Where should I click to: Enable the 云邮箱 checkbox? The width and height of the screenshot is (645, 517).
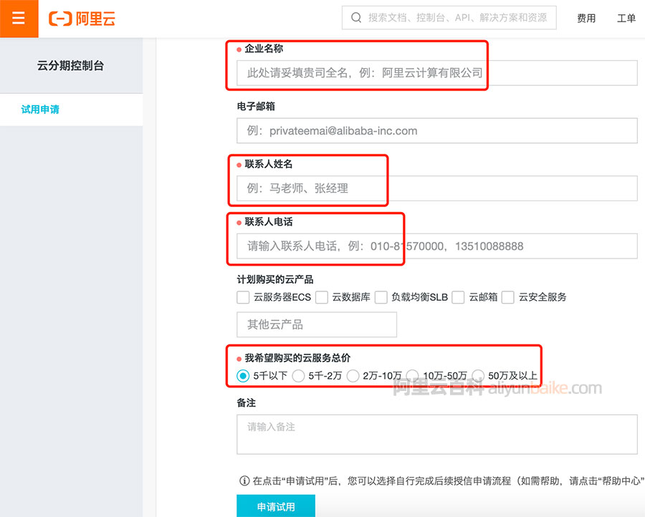pos(458,297)
